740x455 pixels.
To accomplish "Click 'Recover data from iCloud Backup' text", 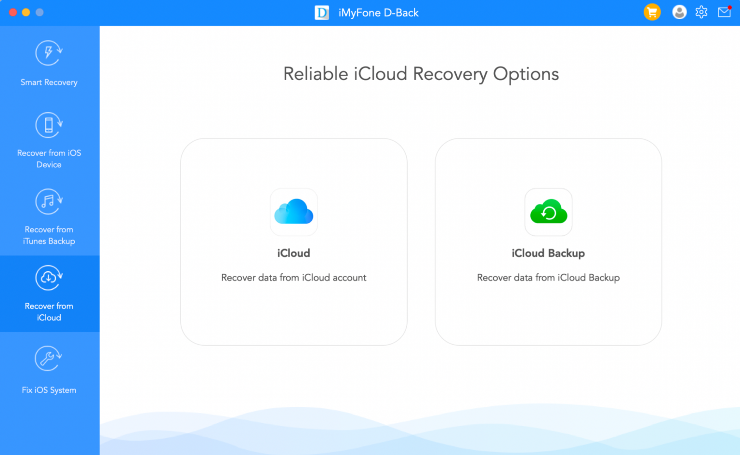I will [548, 278].
